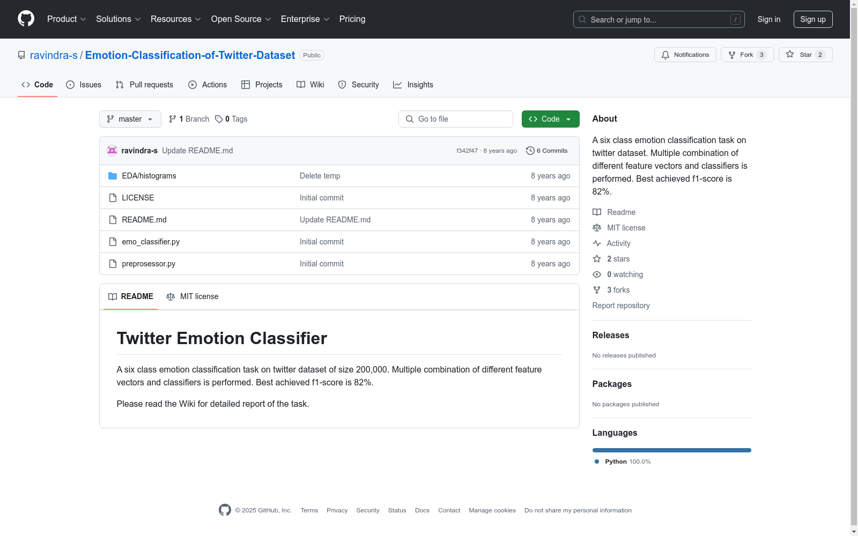Fork this repository
858x536 pixels.
(747, 55)
